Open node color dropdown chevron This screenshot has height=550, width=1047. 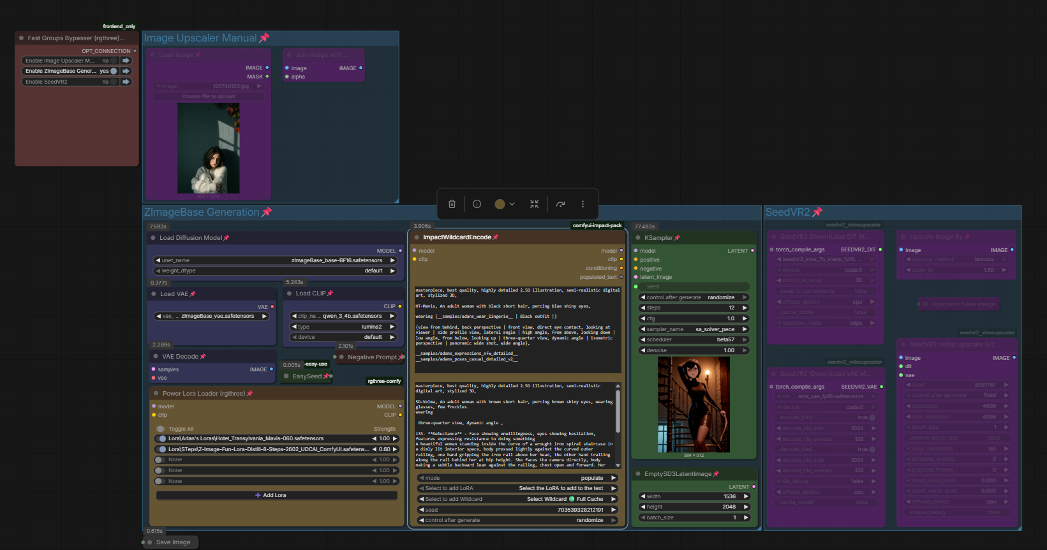click(512, 204)
